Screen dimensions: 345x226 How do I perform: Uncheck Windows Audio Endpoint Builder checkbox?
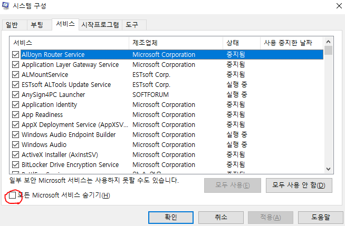tap(15, 135)
